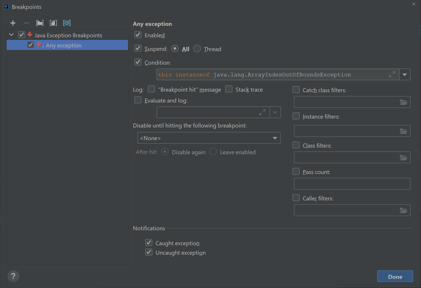The height and width of the screenshot is (288, 421).
Task: Select the Thread suspend radio button
Action: pyautogui.click(x=197, y=49)
